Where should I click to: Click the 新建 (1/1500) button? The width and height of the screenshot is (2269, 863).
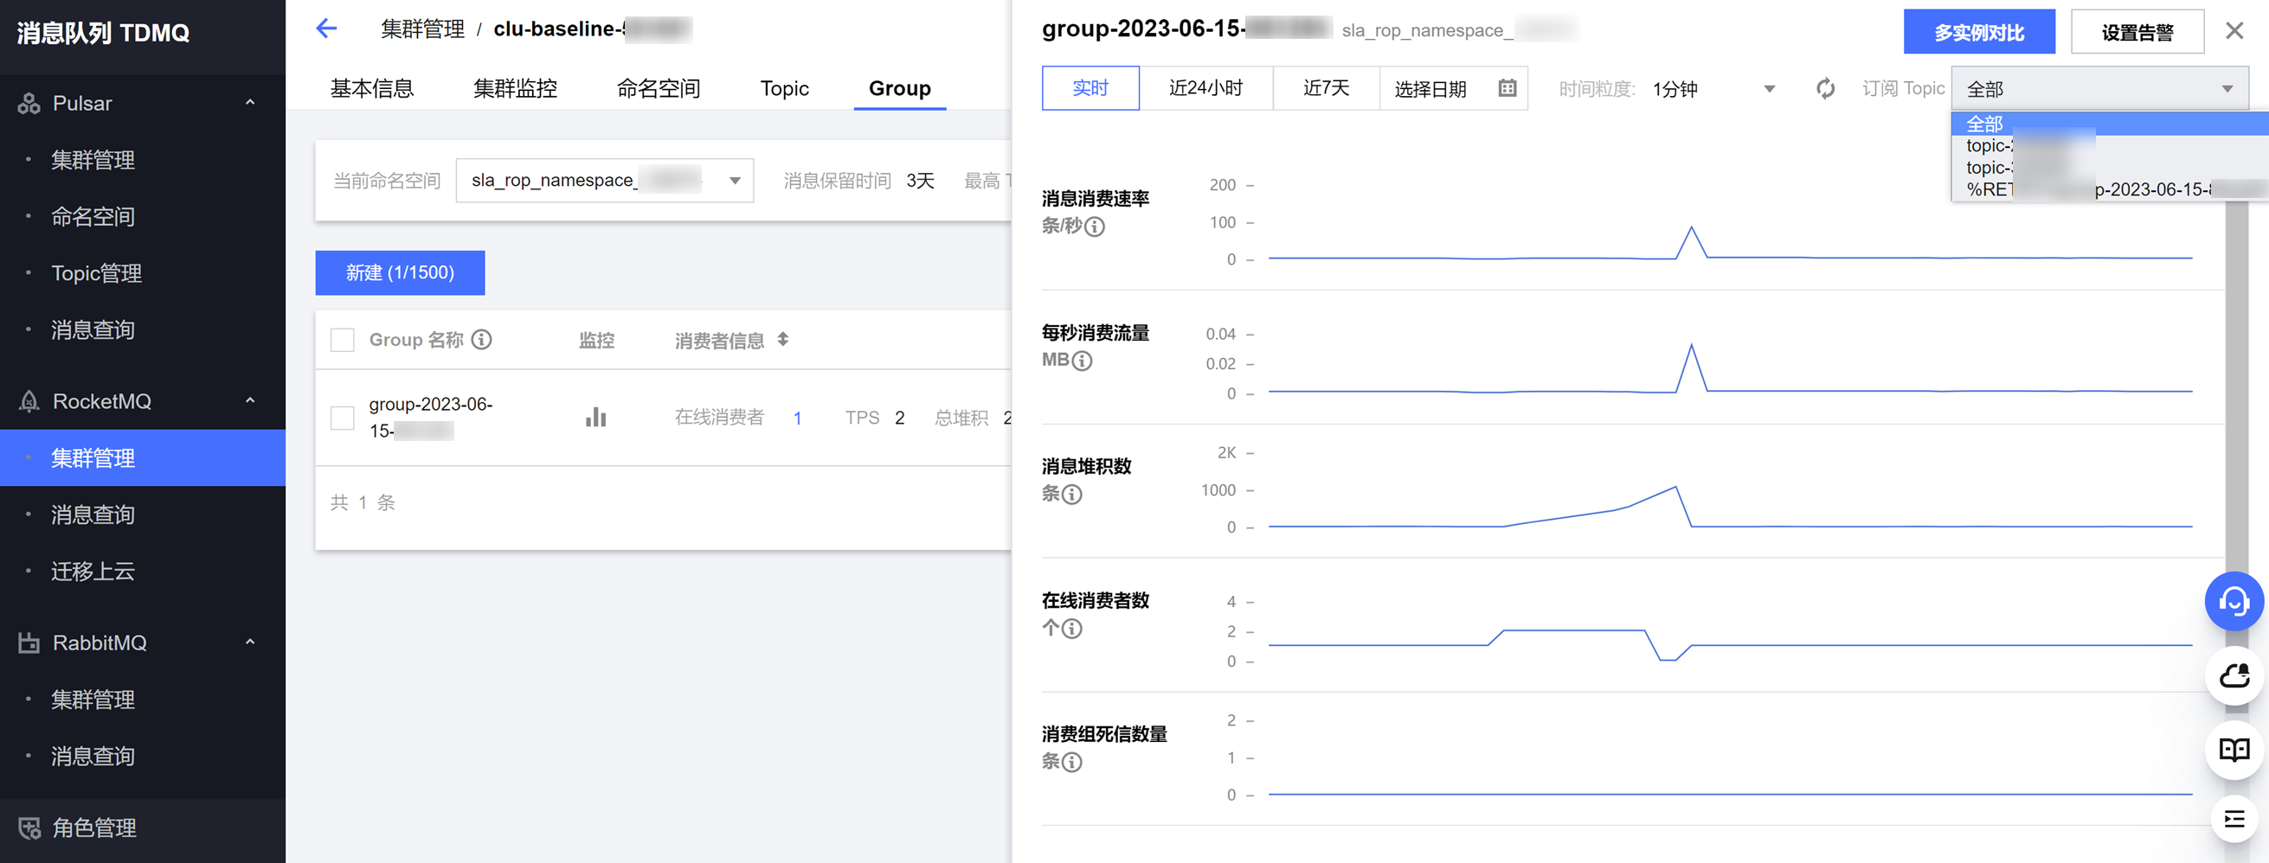tap(400, 273)
